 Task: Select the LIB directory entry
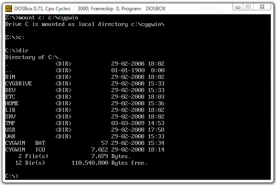[85, 110]
